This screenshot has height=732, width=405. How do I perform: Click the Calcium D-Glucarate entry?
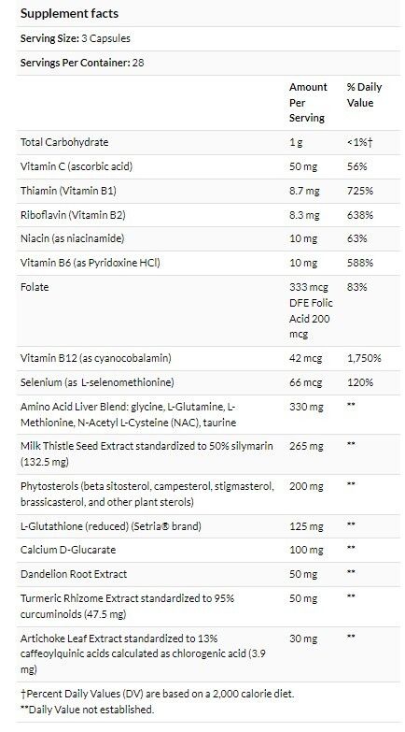coord(68,550)
